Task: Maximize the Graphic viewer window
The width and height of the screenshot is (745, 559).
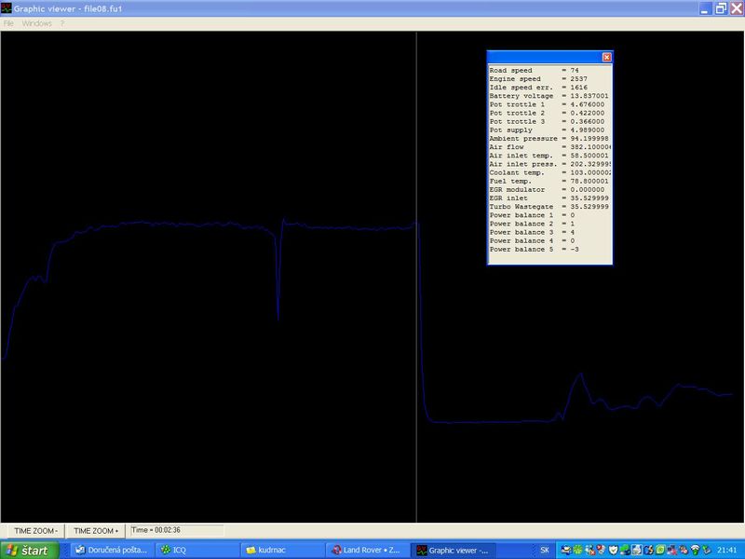Action: pos(720,7)
